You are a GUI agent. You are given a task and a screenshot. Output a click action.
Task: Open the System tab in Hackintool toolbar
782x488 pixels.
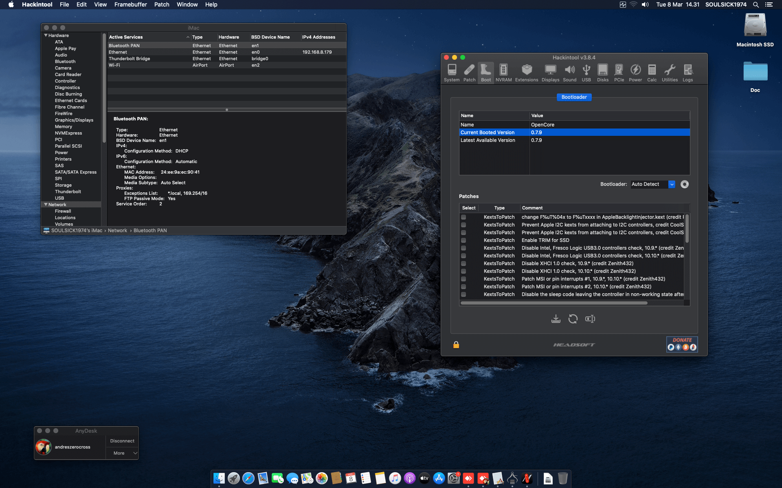[452, 73]
